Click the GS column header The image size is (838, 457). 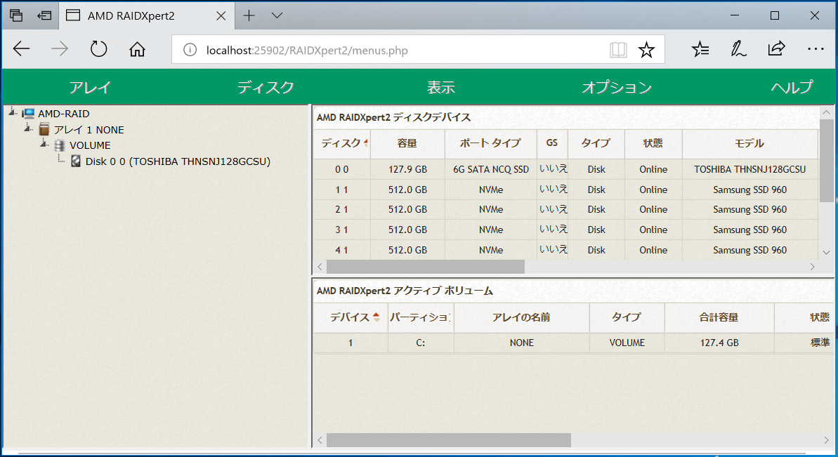click(552, 144)
